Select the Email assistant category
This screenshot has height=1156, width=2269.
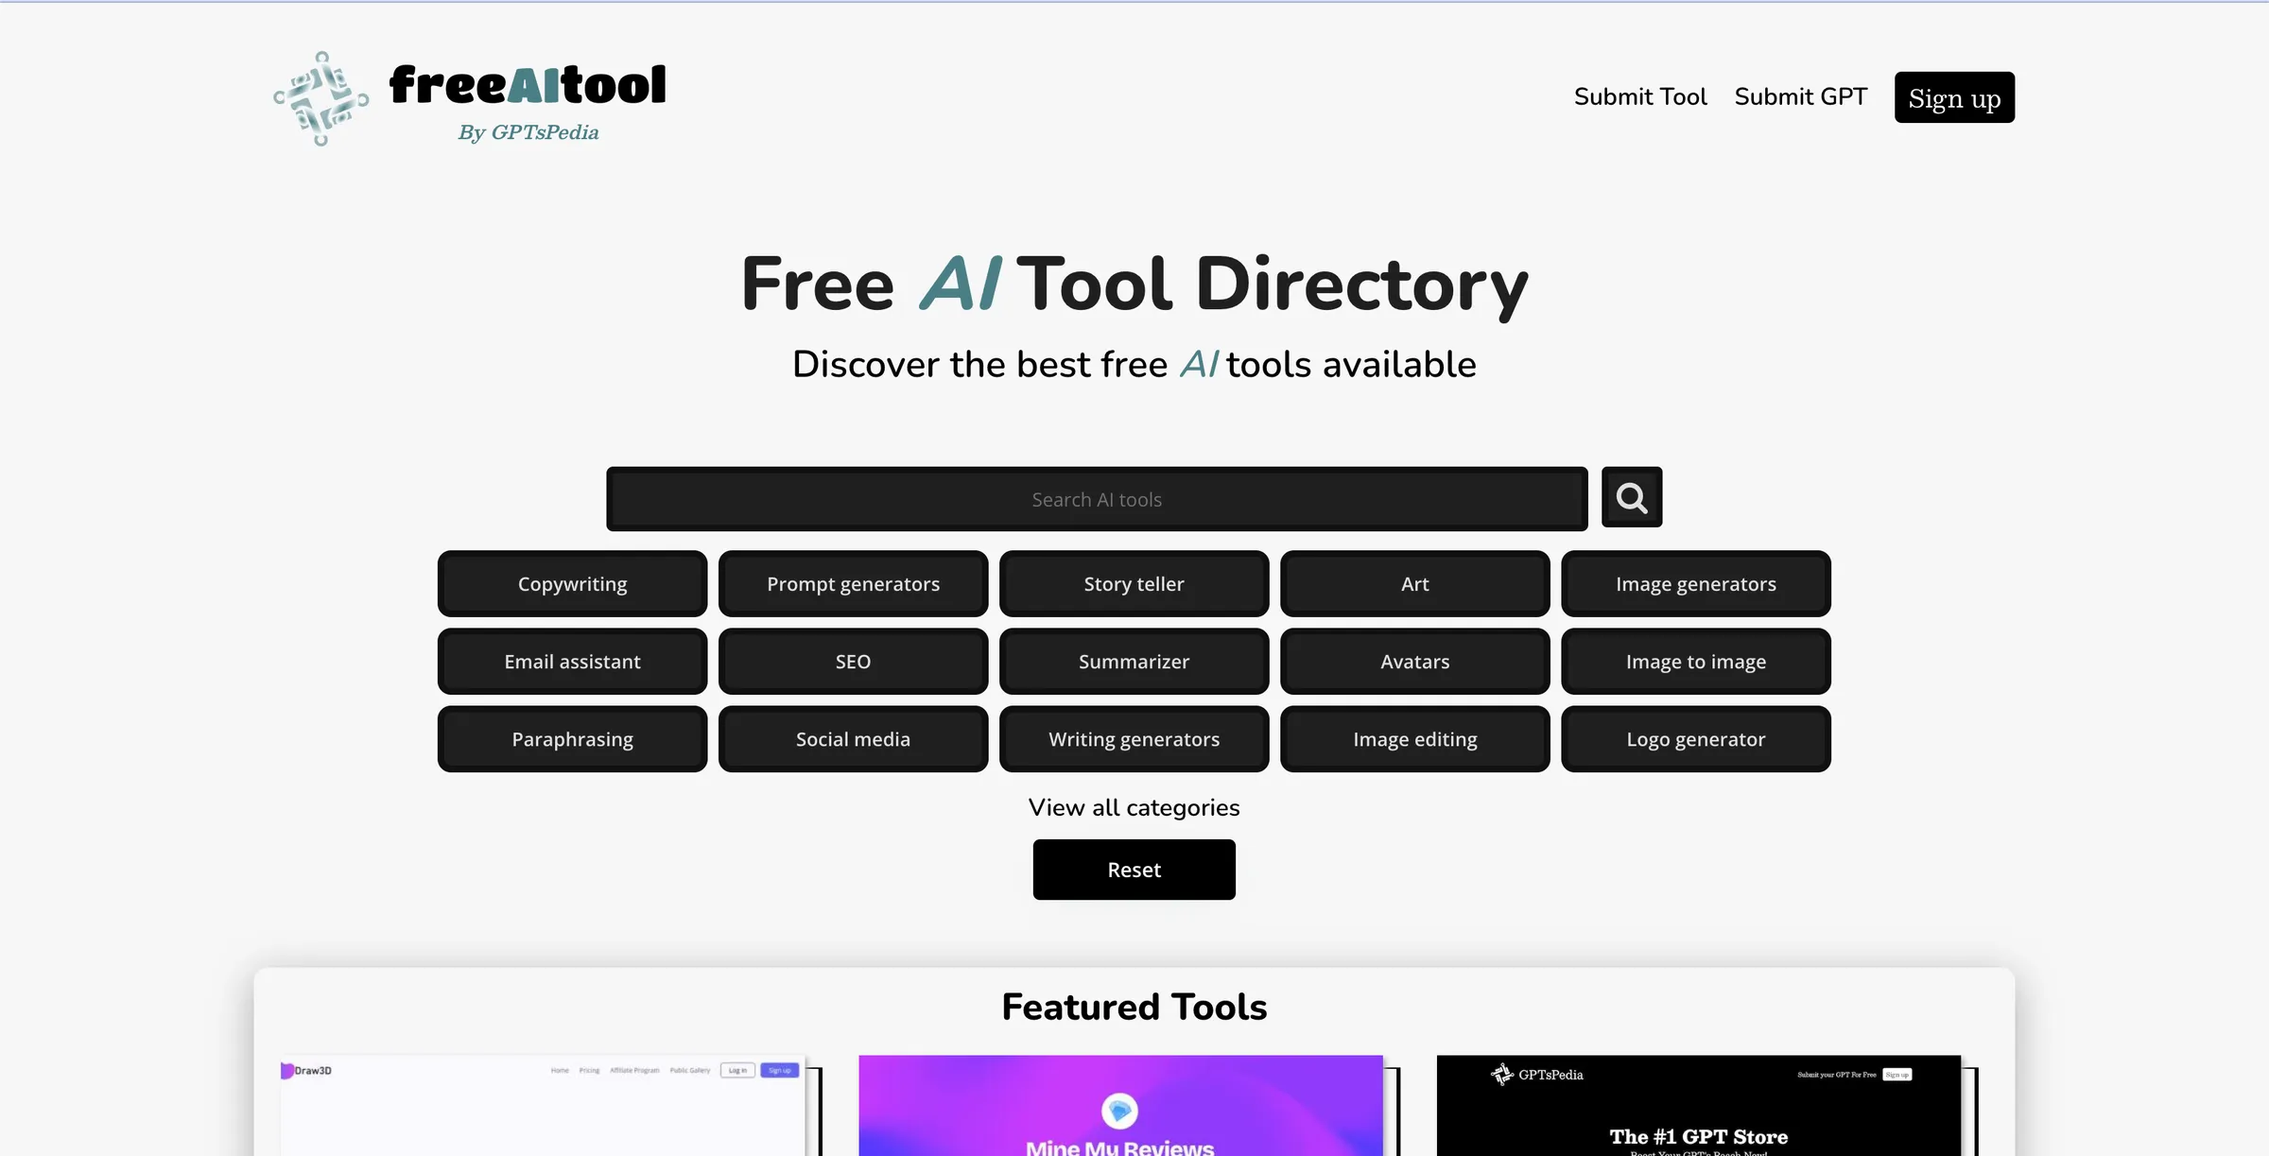[x=572, y=661]
